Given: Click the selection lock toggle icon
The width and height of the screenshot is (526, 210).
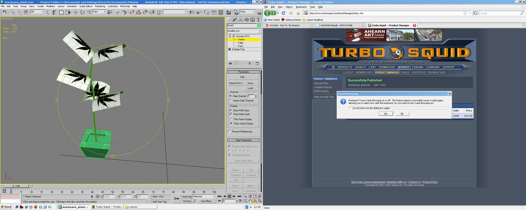Looking at the screenshot, I should point(92,196).
